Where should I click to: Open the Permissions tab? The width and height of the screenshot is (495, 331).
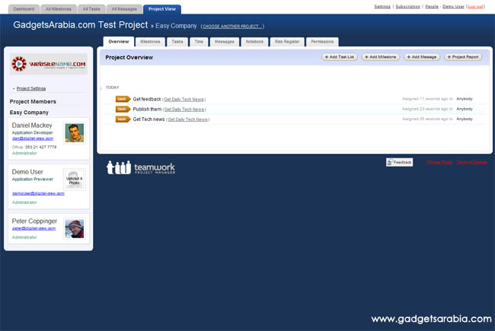click(x=322, y=42)
